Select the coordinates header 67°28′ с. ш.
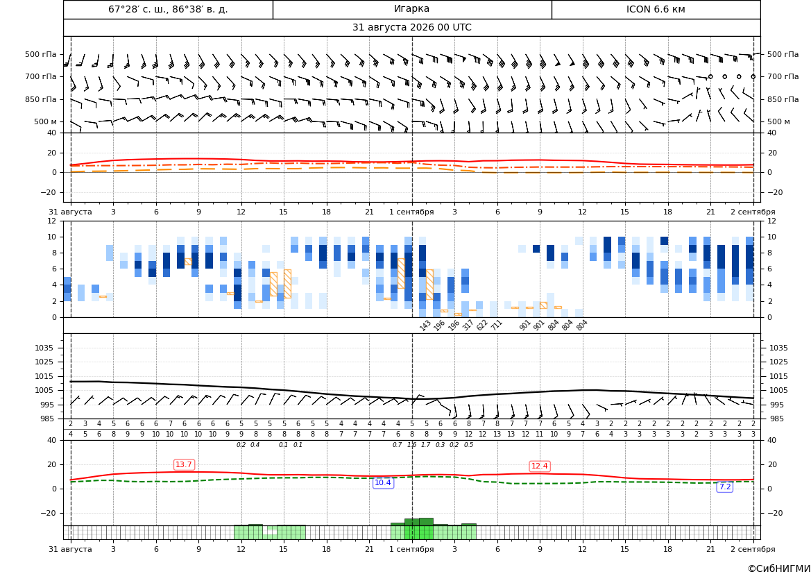The image size is (811, 574). click(x=139, y=9)
